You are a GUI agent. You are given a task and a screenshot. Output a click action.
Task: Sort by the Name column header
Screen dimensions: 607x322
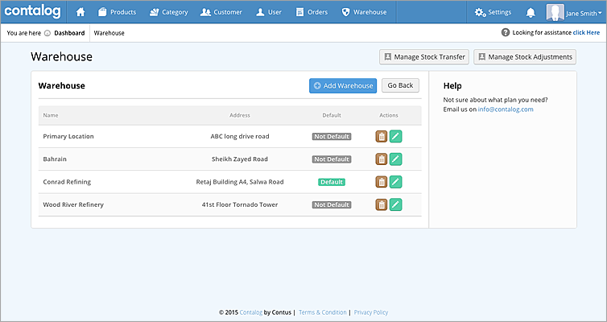[51, 115]
